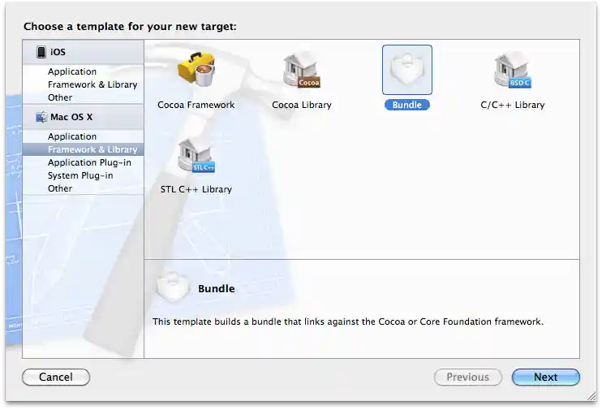Click the Next button
Screen dimensions: 602x410
[546, 377]
